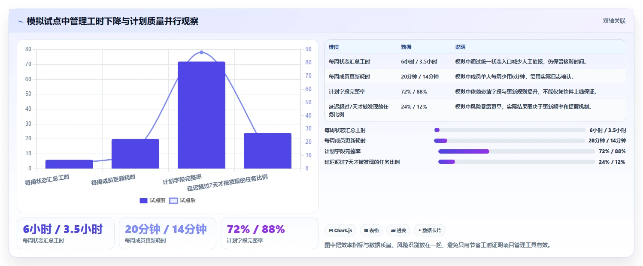643x266 pixels.
Task: Click the 试点前 legend color box
Action: (x=143, y=200)
